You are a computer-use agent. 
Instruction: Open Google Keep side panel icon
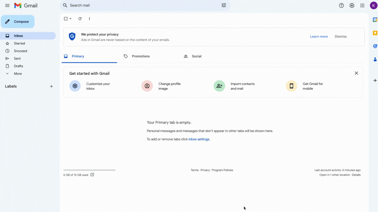(375, 33)
